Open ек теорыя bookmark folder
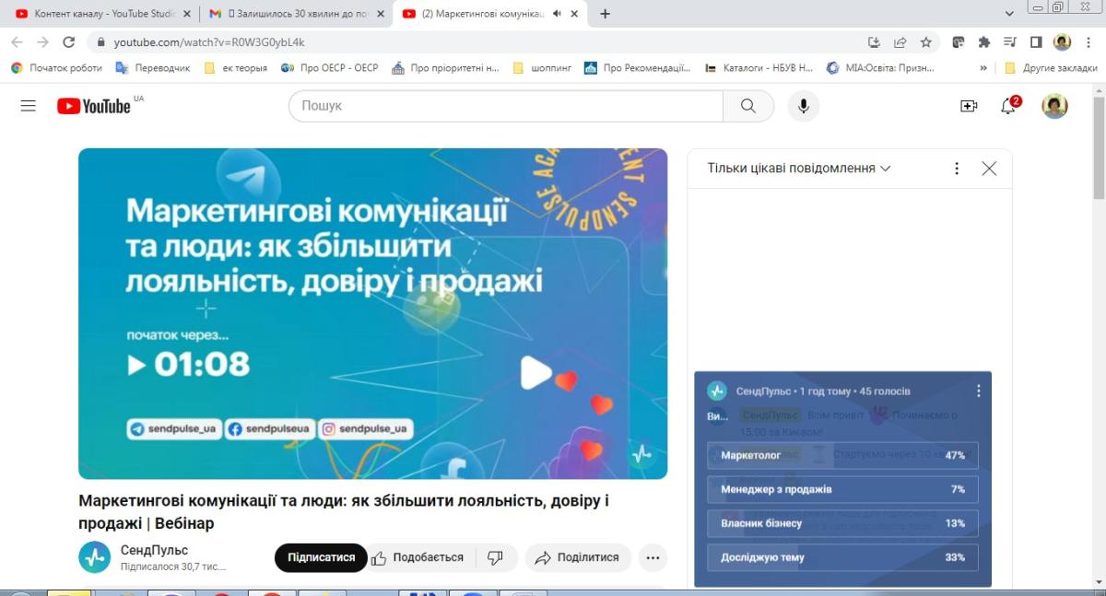Image resolution: width=1106 pixels, height=596 pixels. click(x=235, y=67)
